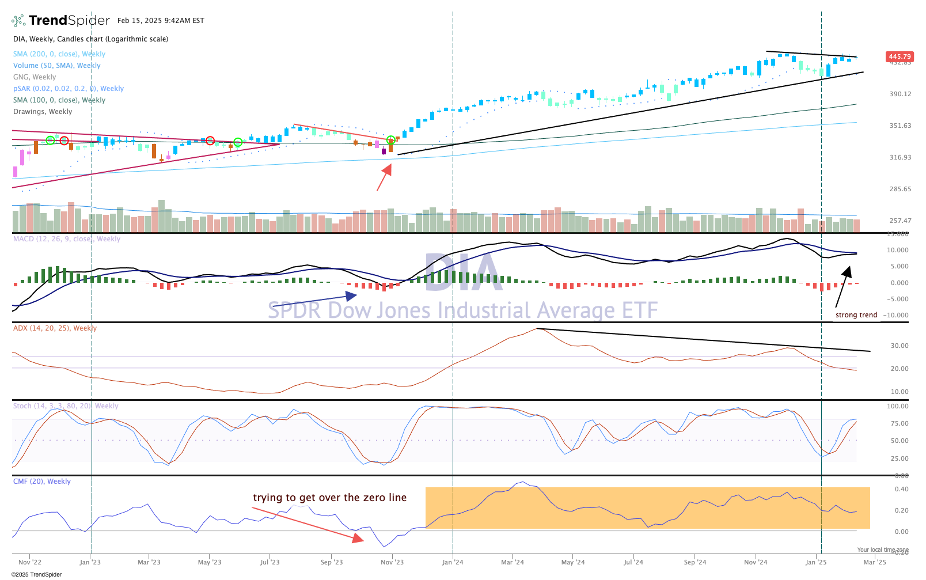Click the black arrow above 'strong trend'

(842, 287)
